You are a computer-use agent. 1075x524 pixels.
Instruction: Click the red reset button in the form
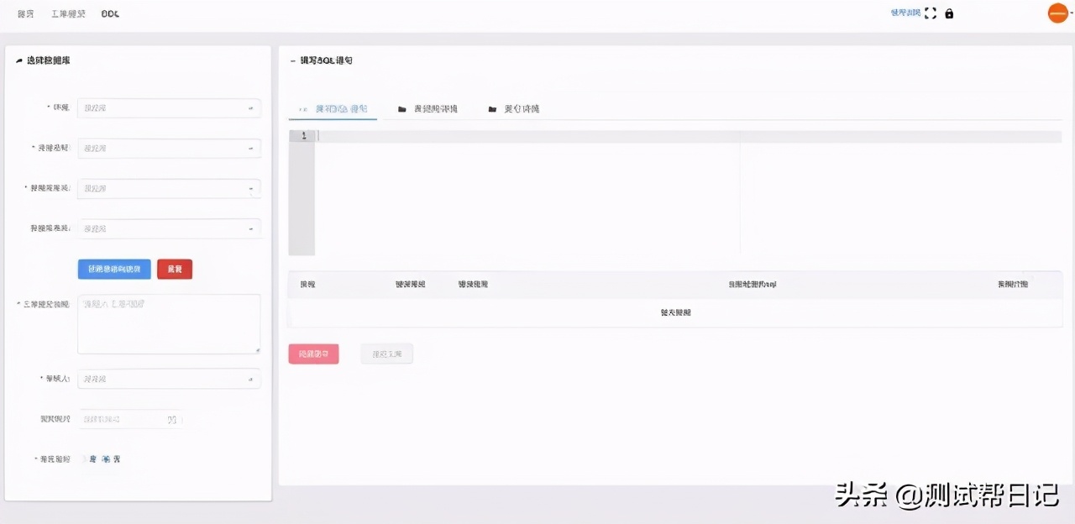(x=175, y=269)
